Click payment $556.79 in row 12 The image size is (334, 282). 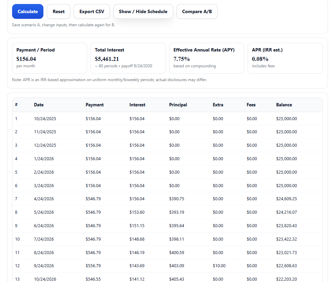coord(93,266)
